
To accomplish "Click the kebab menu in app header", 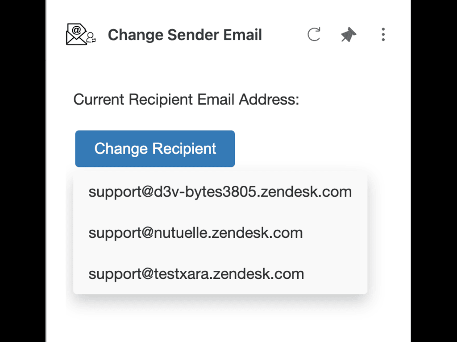I will pyautogui.click(x=383, y=35).
